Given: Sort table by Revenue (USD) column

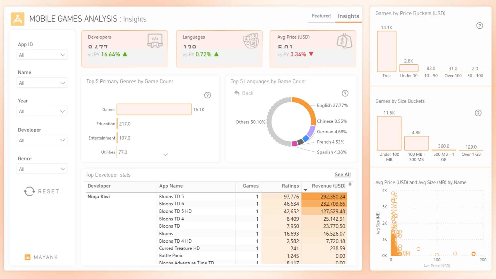Looking at the screenshot, I should tap(328, 186).
